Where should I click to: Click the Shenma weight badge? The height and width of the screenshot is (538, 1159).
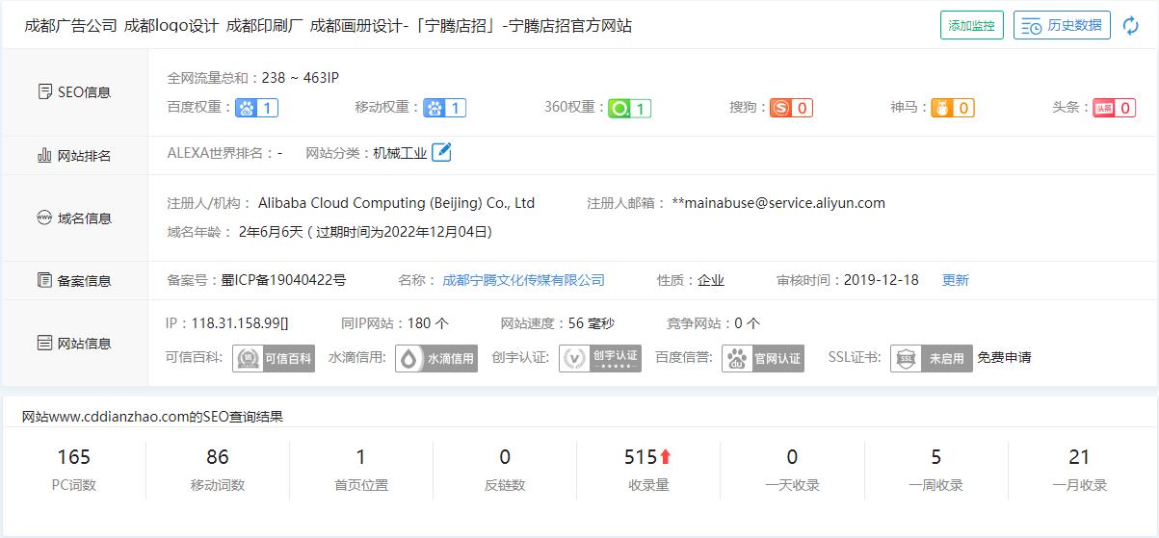click(x=952, y=108)
